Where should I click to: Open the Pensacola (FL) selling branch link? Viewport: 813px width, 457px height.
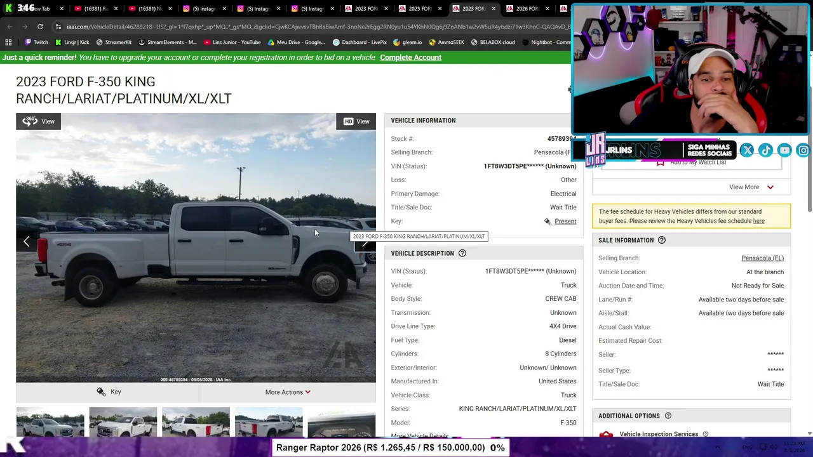pos(762,258)
